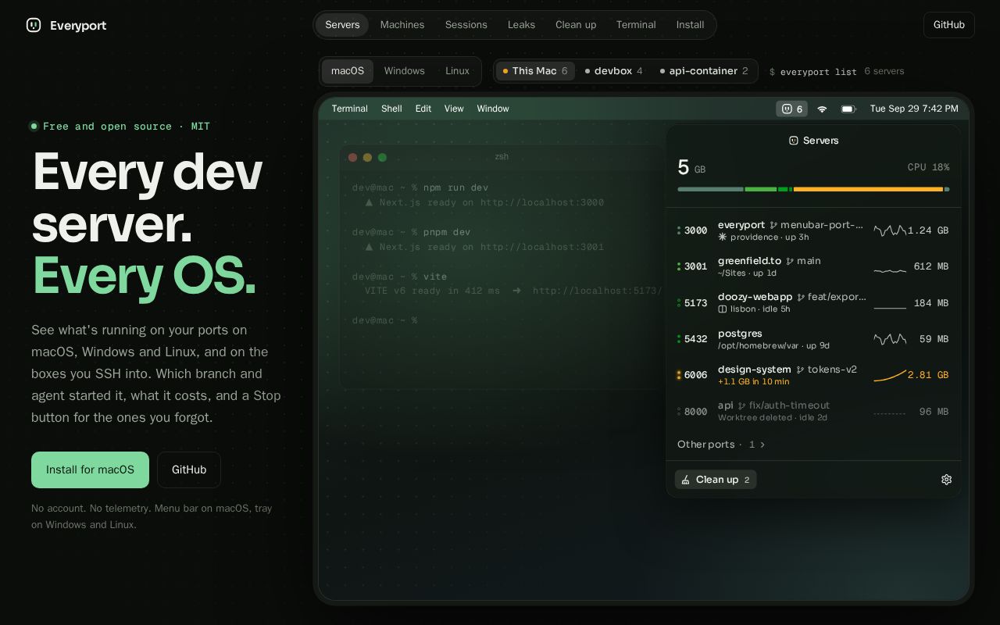Open the Window menu in the macOS menu bar

493,109
